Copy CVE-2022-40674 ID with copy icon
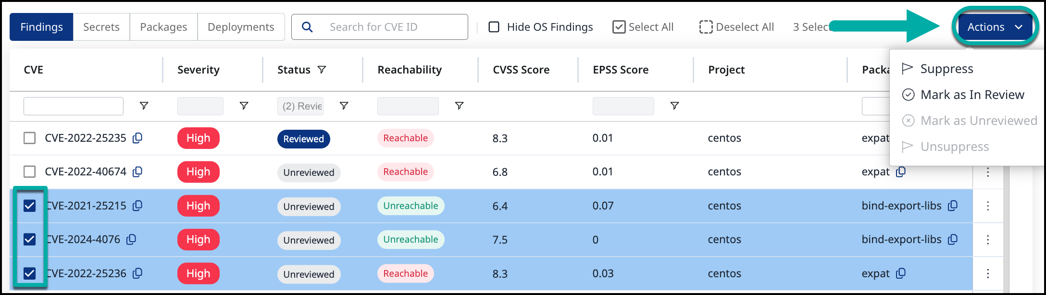Screen dimensions: 1046x295 137,172
